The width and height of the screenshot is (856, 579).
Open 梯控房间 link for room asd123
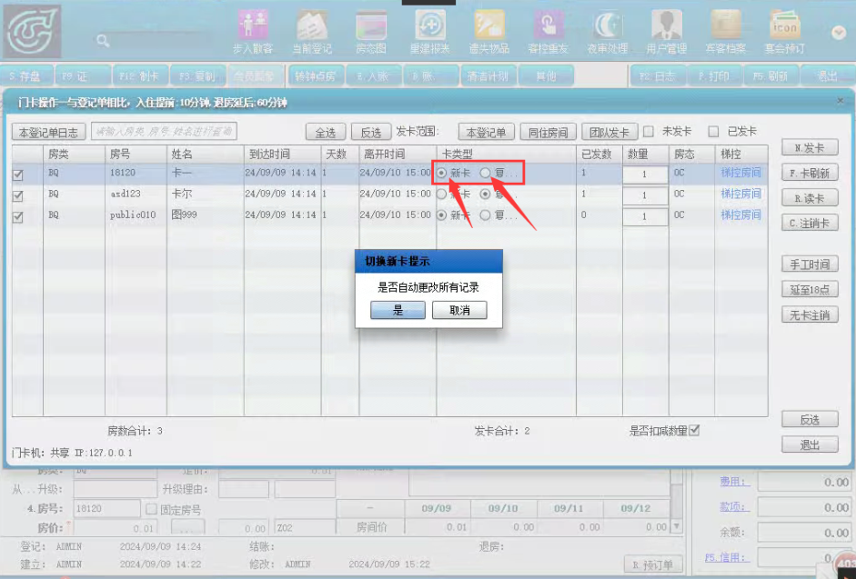(x=740, y=194)
